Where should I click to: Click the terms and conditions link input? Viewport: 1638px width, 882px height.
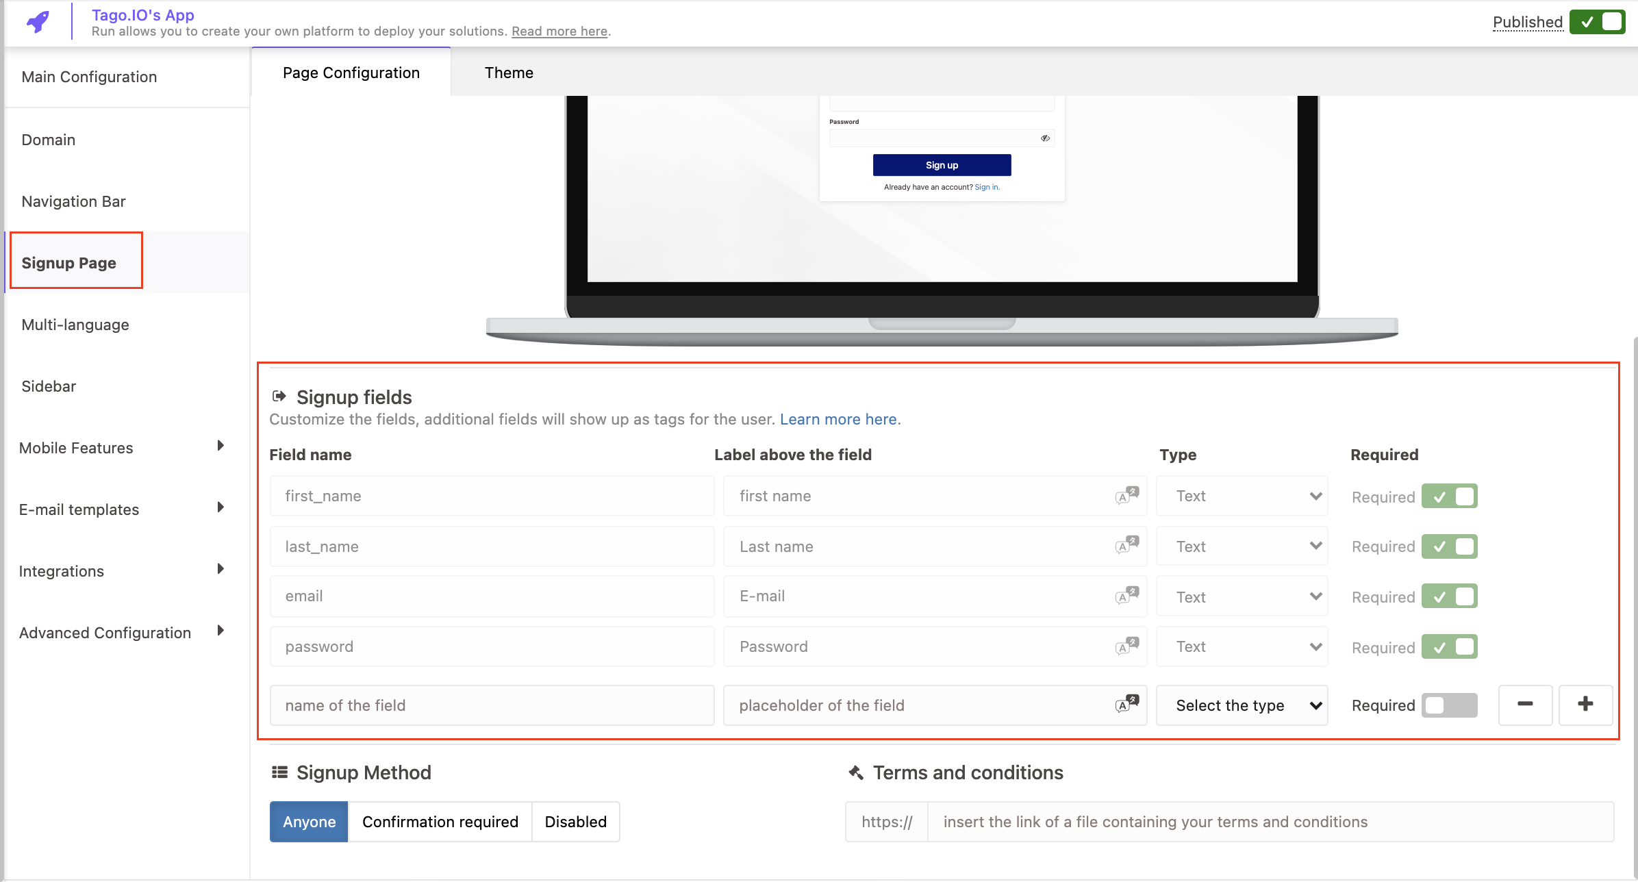1270,822
